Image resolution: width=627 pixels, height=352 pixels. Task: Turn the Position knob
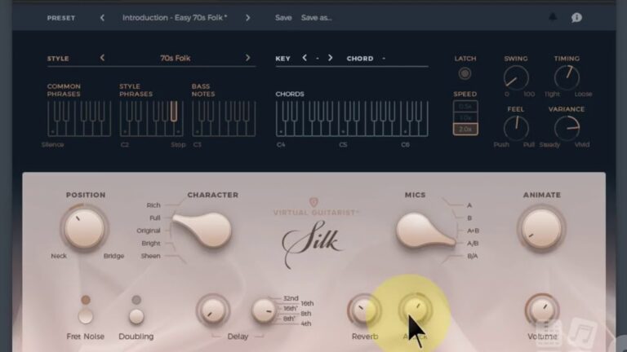[x=84, y=228]
